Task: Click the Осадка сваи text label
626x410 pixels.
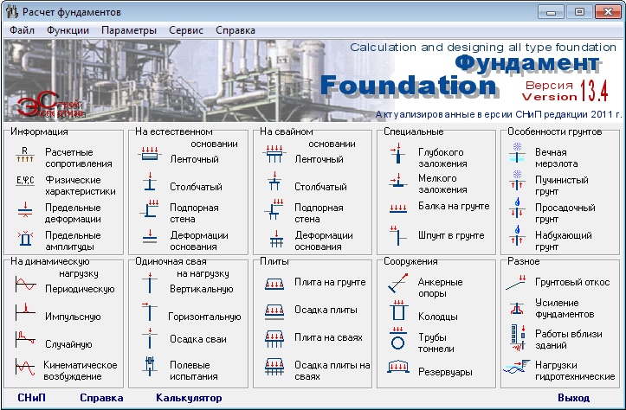Action: tap(198, 339)
